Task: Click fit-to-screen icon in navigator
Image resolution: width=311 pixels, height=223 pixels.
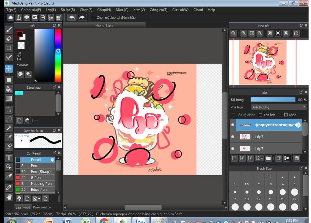Action: 252,33
